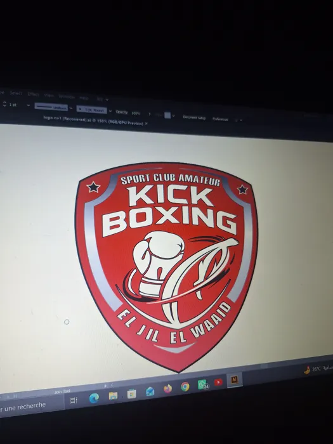This screenshot has width=333, height=444.
Task: Expand the stroke weight dropdown
Action: 28,105
